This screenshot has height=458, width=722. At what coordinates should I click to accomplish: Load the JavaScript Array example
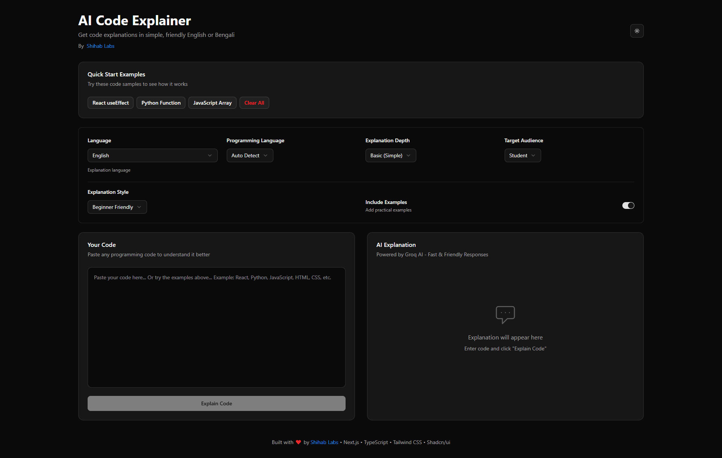[x=212, y=103]
